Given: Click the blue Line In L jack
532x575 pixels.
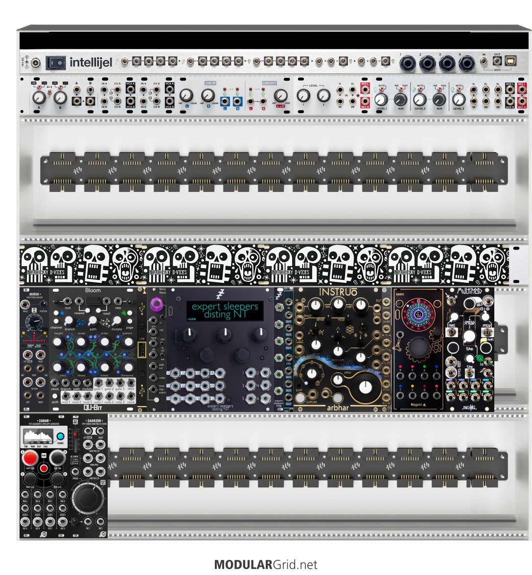Looking at the screenshot, I should click(x=225, y=101).
